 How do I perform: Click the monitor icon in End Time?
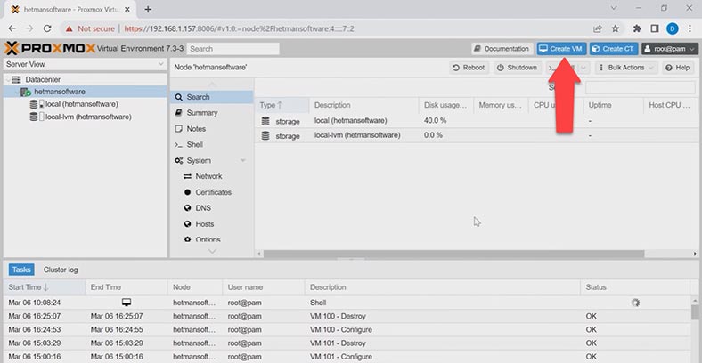pos(127,302)
